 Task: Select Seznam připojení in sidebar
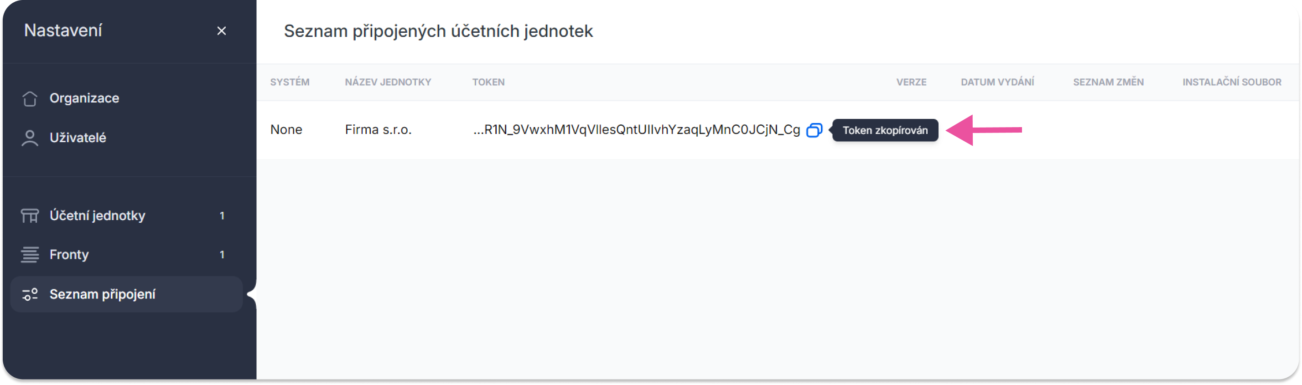coord(126,294)
